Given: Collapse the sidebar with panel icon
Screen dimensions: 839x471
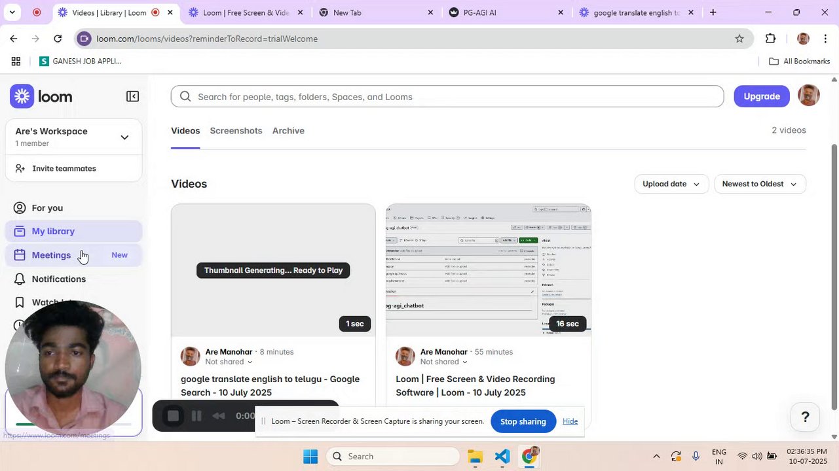Looking at the screenshot, I should [132, 97].
